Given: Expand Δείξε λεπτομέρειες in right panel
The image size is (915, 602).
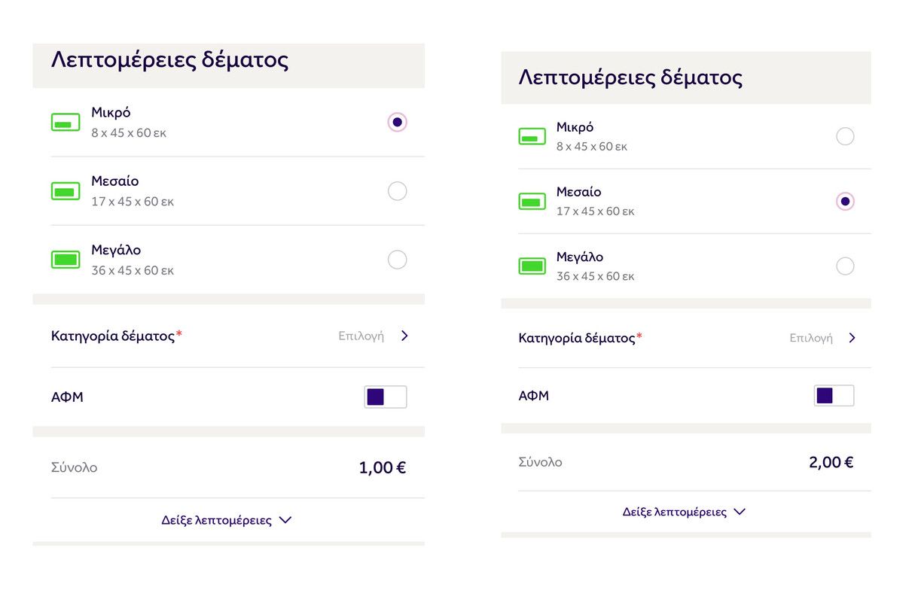Looking at the screenshot, I should pyautogui.click(x=684, y=512).
